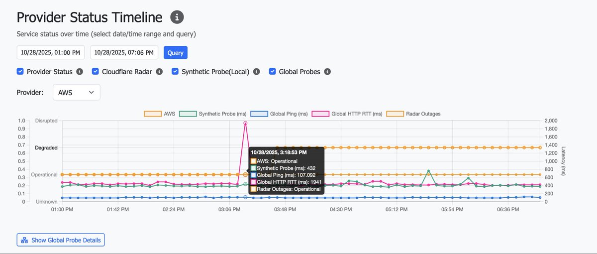Screen dimensions: 597x254
Task: Click info icon beside Synthetic Probe(Local) checkbox
Action: (257, 72)
